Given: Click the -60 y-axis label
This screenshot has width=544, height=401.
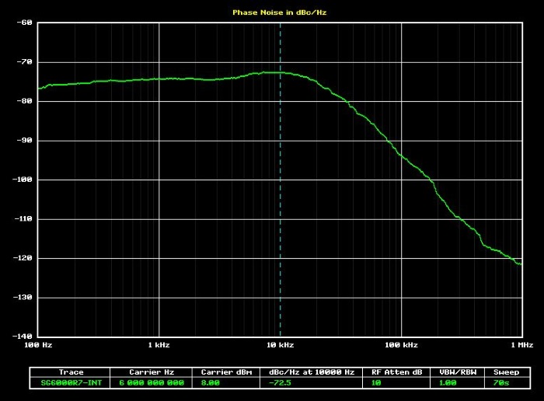Looking at the screenshot, I should coord(23,23).
